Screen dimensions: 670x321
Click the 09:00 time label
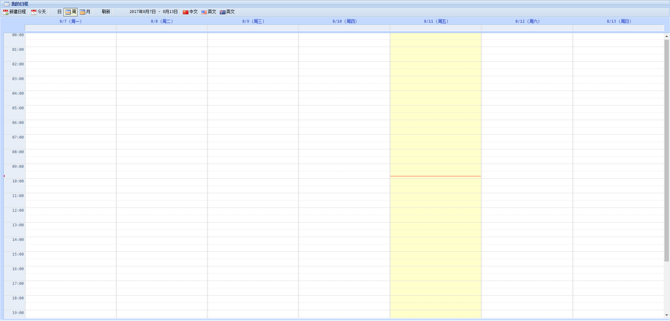click(18, 166)
